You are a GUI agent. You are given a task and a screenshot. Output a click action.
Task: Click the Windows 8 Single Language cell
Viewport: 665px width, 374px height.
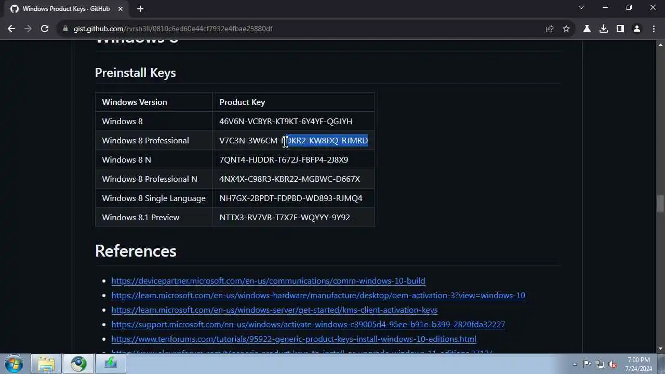(154, 198)
